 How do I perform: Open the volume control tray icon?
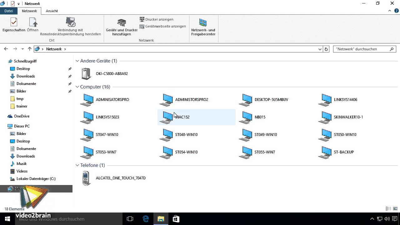[387, 219]
